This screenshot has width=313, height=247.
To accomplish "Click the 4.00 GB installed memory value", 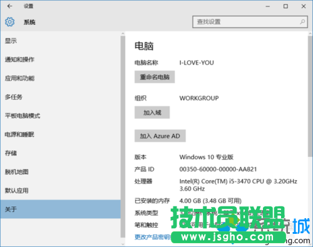I will pyautogui.click(x=210, y=201).
